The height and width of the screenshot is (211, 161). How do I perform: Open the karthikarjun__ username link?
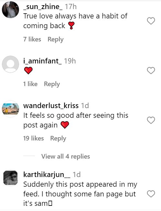click(x=47, y=175)
